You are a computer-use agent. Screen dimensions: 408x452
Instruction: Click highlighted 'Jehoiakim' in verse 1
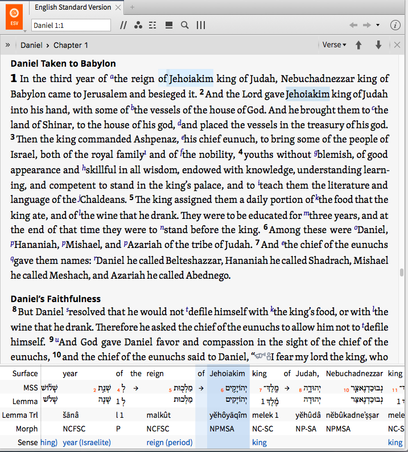[191, 79]
